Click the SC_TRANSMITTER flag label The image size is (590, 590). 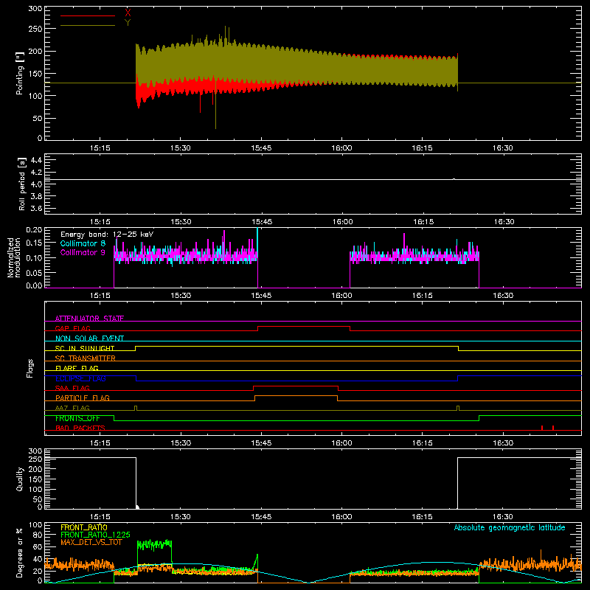pos(86,358)
